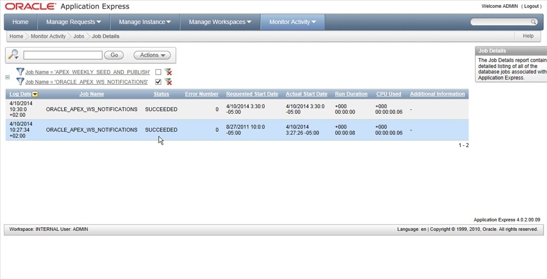Open the Manage Instance menu
Viewport: 547px width, 279px height.
click(x=145, y=22)
